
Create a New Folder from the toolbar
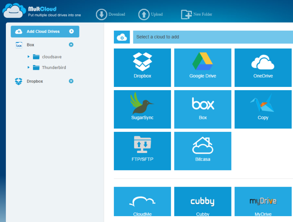coord(197,14)
